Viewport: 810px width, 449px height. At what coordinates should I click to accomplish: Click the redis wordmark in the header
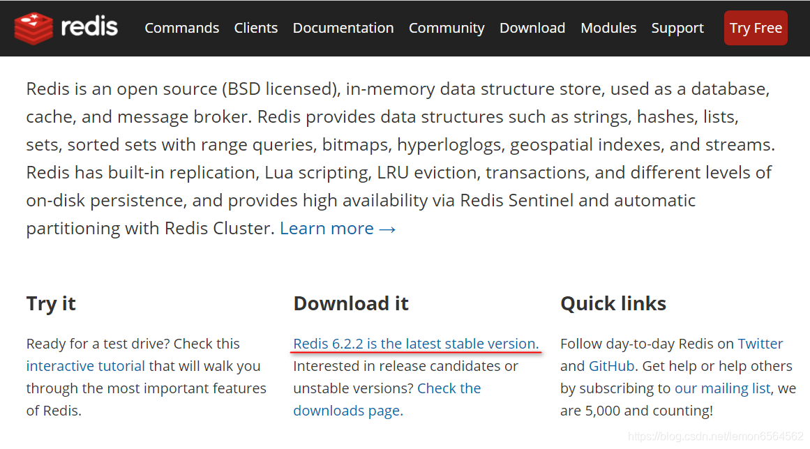89,26
